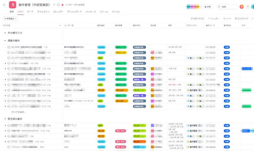
Task: Switch to the ダッシュボード tab
Action: point(74,12)
